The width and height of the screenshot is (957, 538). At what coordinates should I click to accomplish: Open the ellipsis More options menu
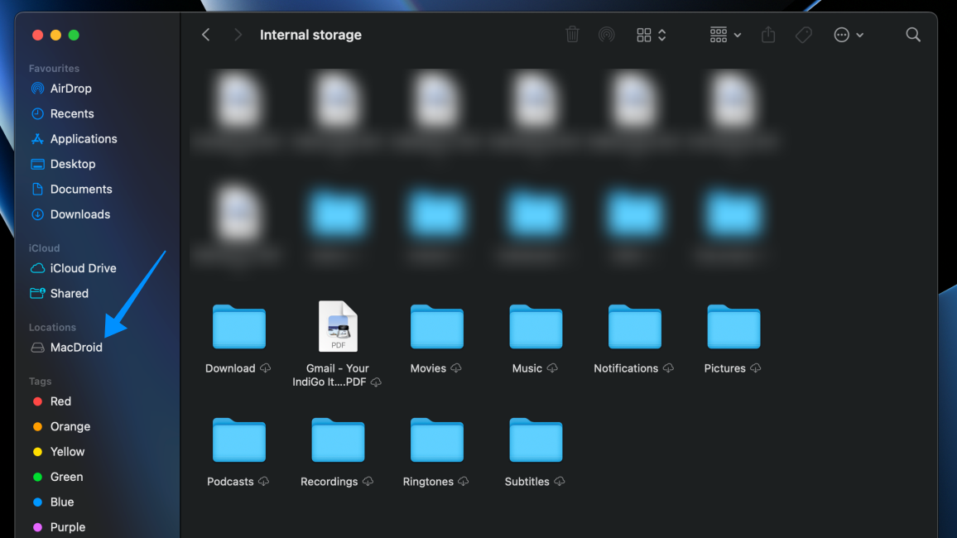point(842,35)
